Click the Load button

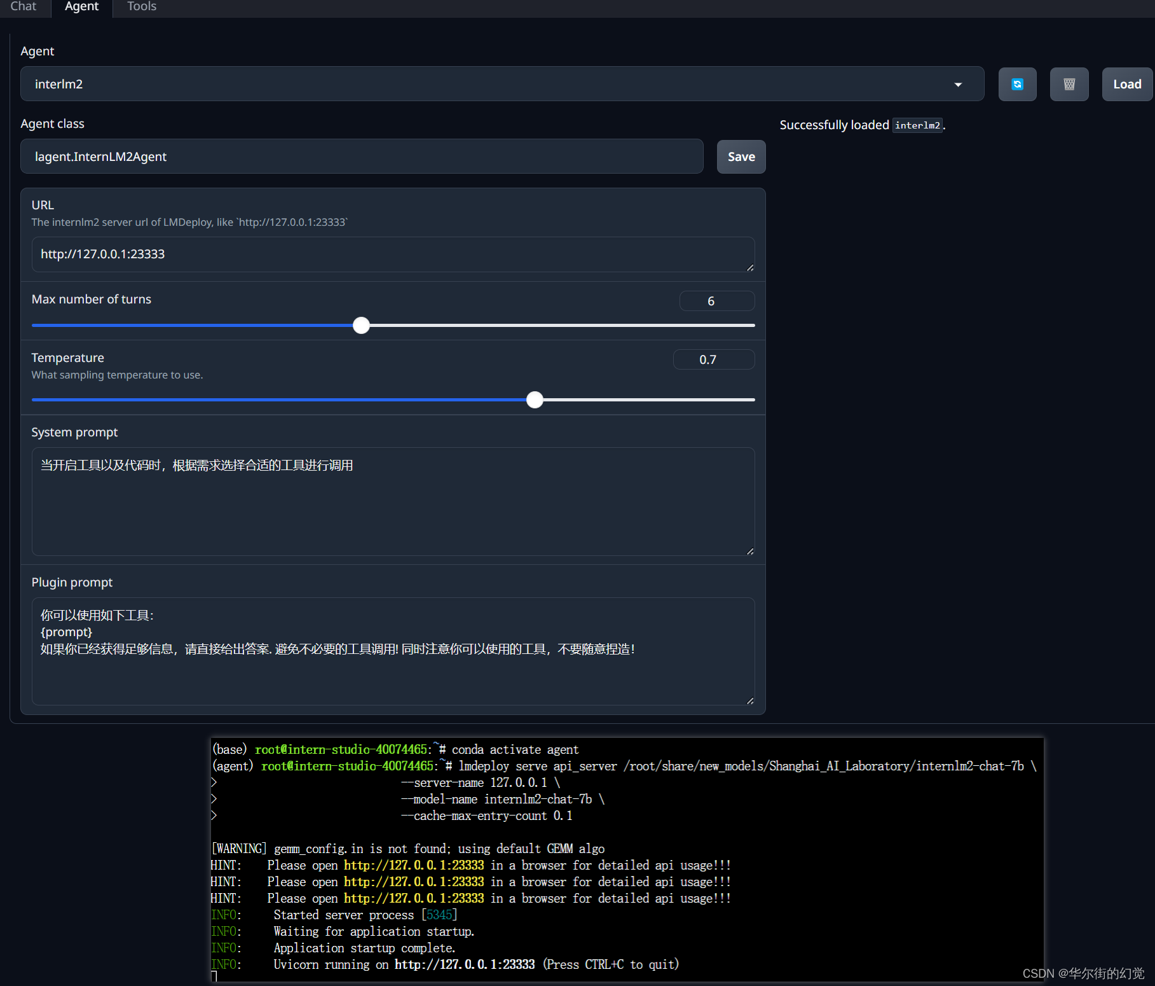pyautogui.click(x=1127, y=84)
